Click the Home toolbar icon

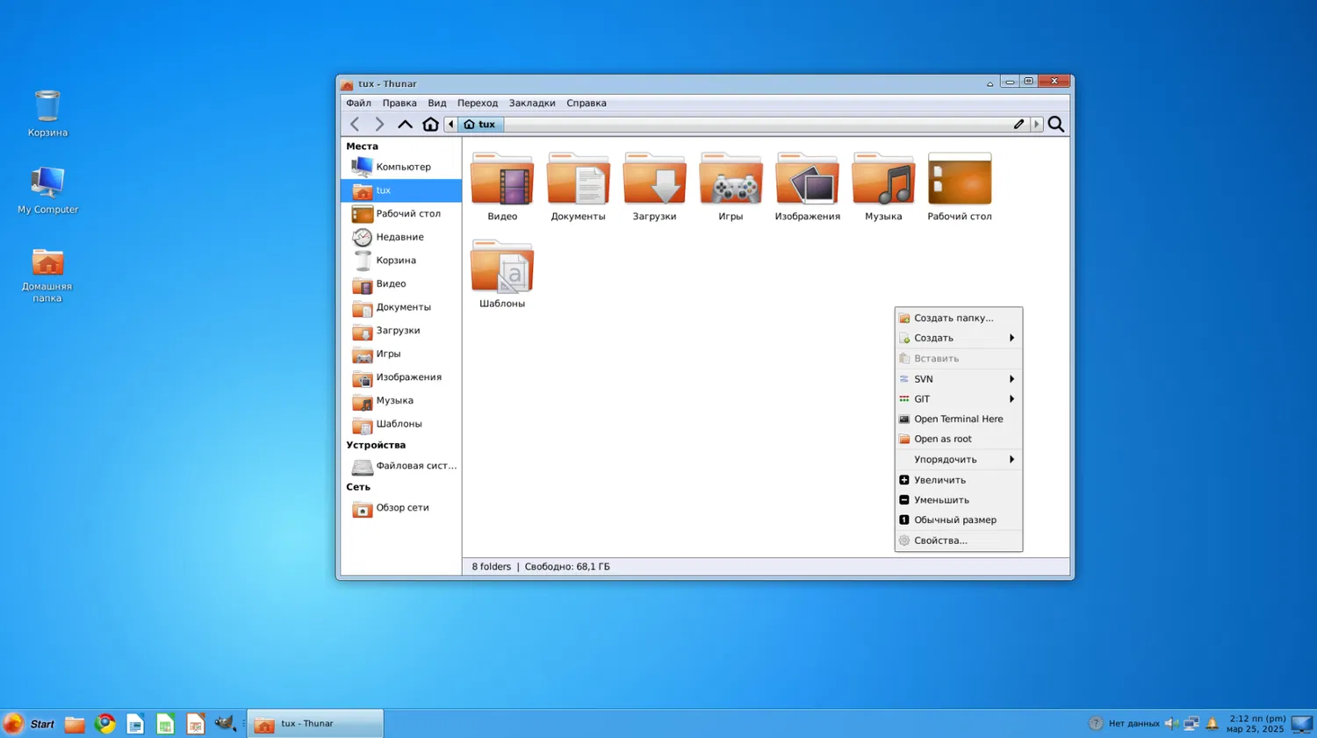(x=430, y=125)
